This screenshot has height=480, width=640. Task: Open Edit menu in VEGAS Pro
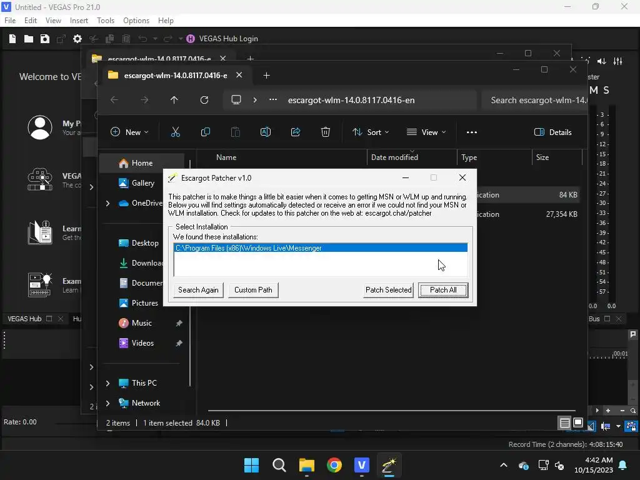coord(31,21)
